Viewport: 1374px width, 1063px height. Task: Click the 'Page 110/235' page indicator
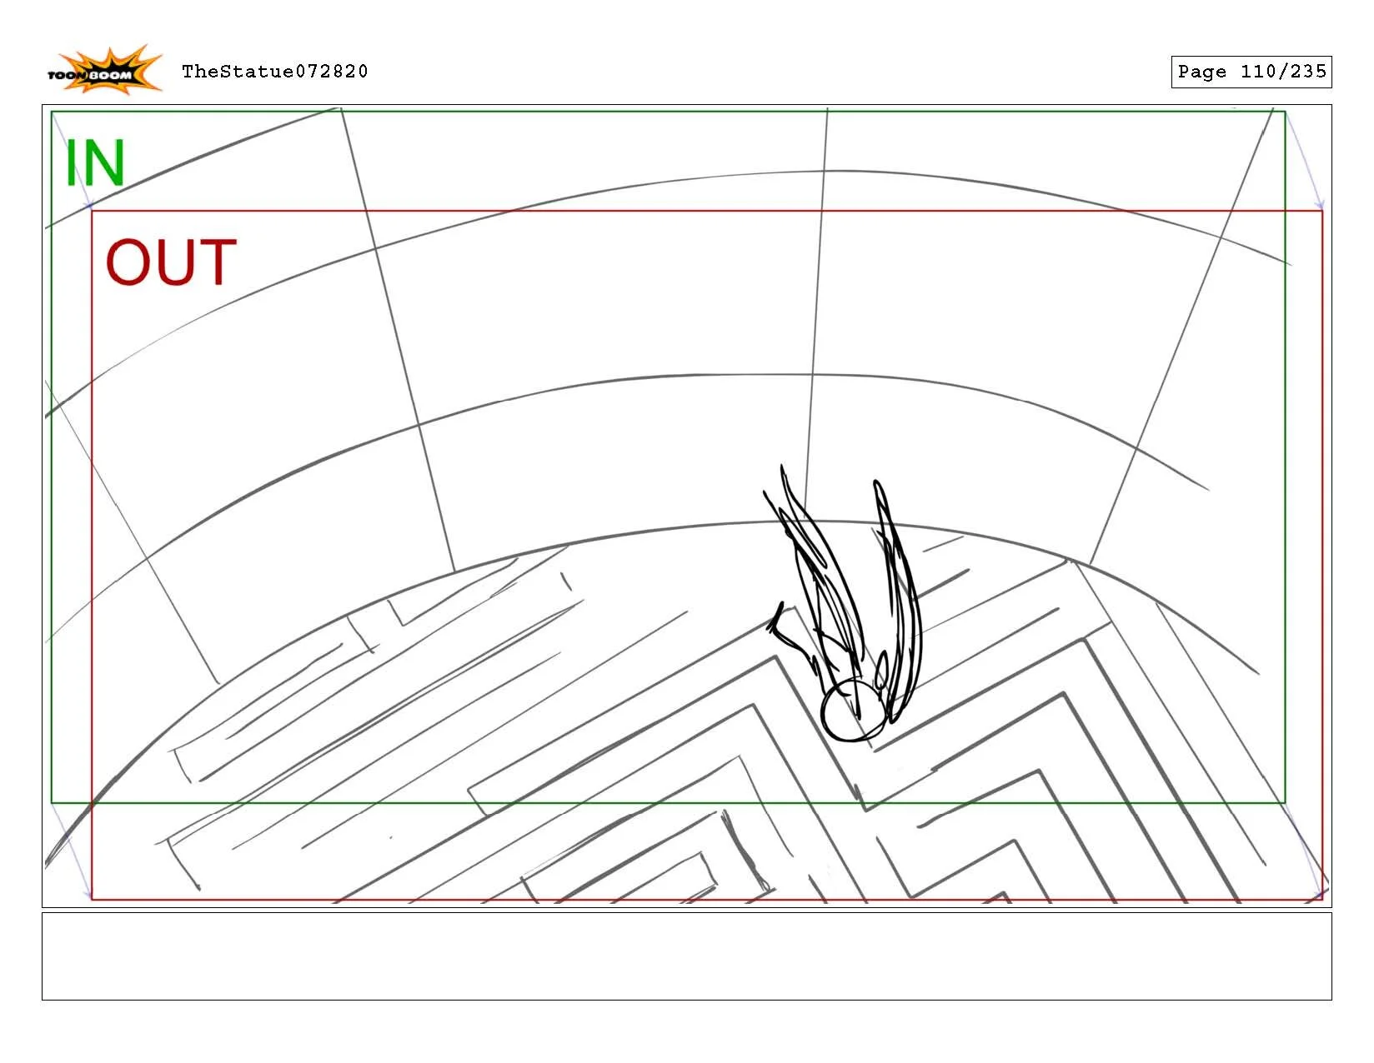[x=1251, y=72]
